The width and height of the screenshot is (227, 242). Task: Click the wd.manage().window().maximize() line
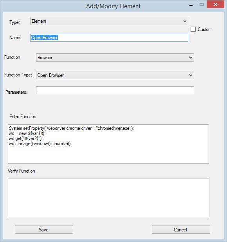40,144
